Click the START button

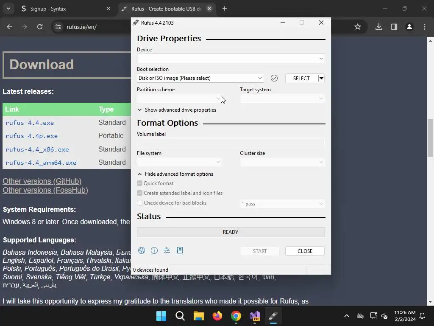260,251
